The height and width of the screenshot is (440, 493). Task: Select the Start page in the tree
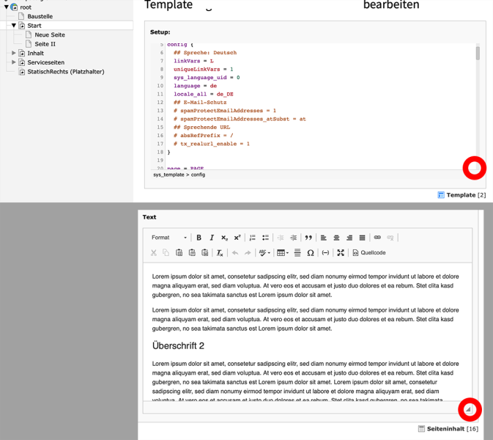34,26
